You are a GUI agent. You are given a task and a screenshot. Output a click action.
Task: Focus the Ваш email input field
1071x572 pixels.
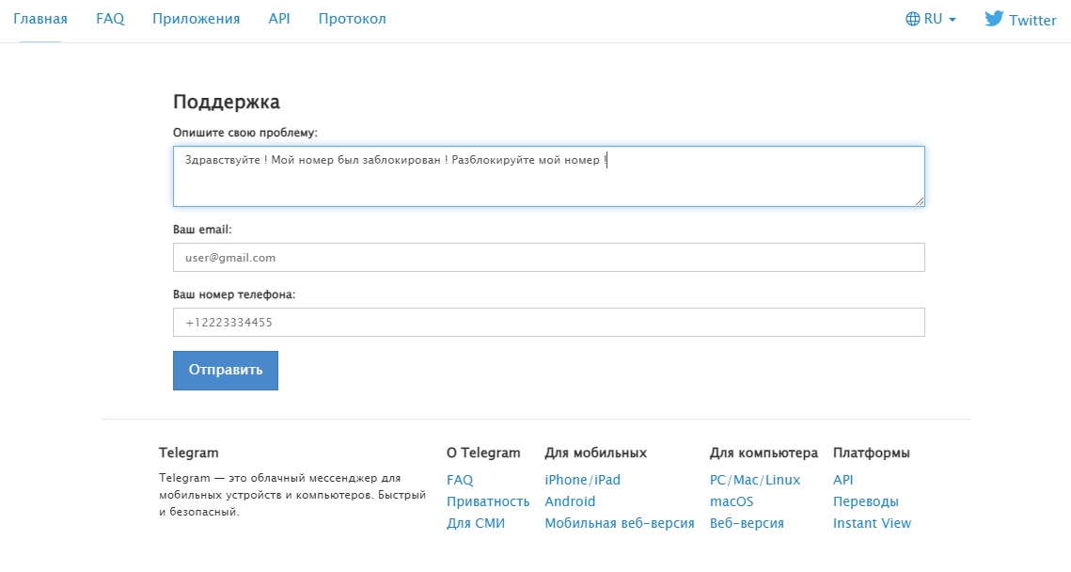point(548,257)
